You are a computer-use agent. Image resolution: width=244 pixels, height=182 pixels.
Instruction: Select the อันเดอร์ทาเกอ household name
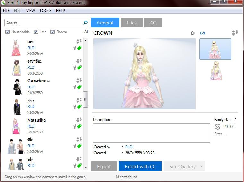point(39,81)
